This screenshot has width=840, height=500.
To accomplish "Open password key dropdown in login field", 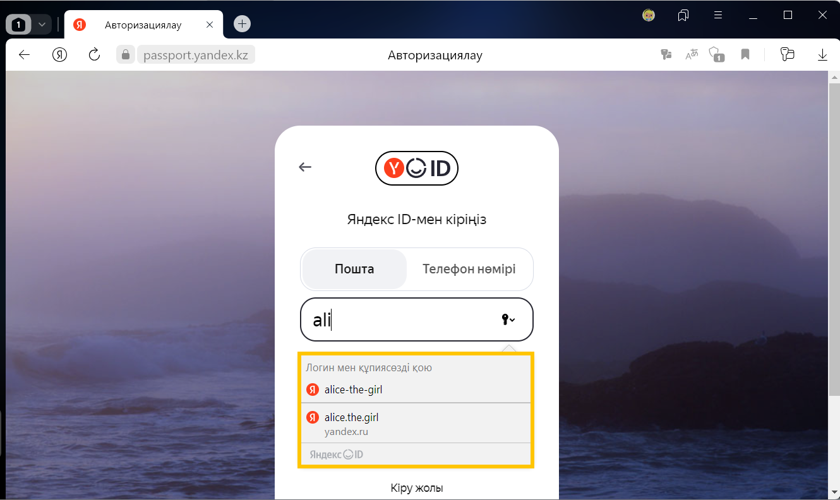I will click(x=508, y=320).
